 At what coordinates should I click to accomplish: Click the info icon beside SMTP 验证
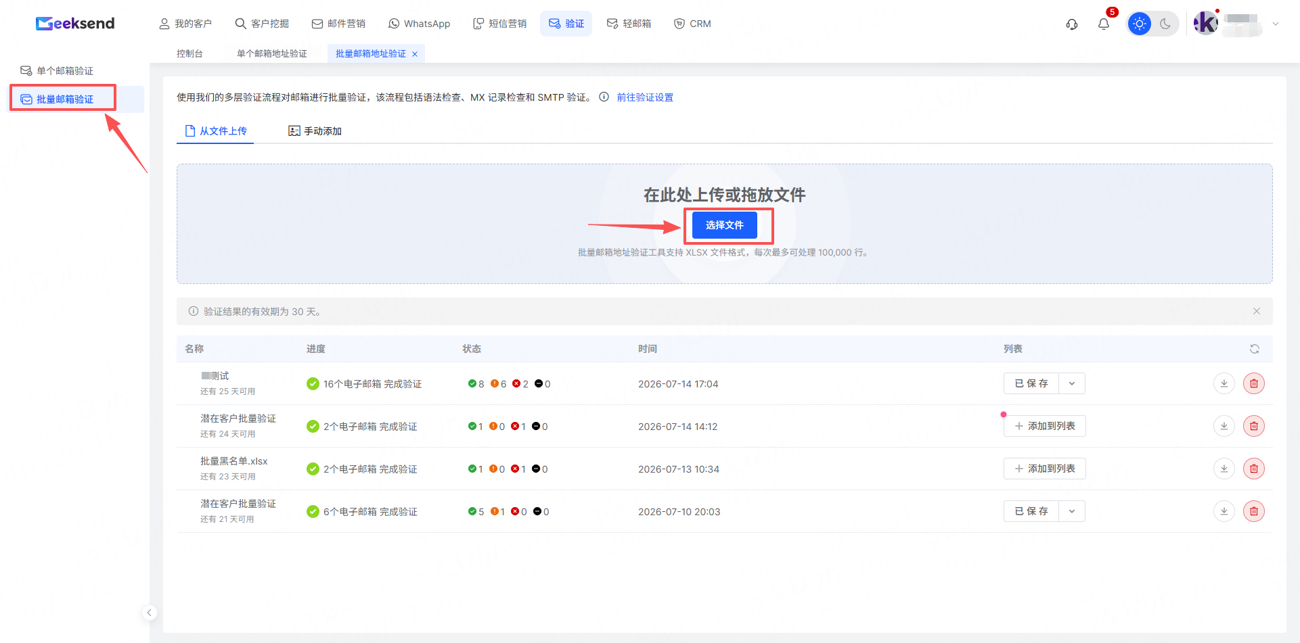[604, 97]
